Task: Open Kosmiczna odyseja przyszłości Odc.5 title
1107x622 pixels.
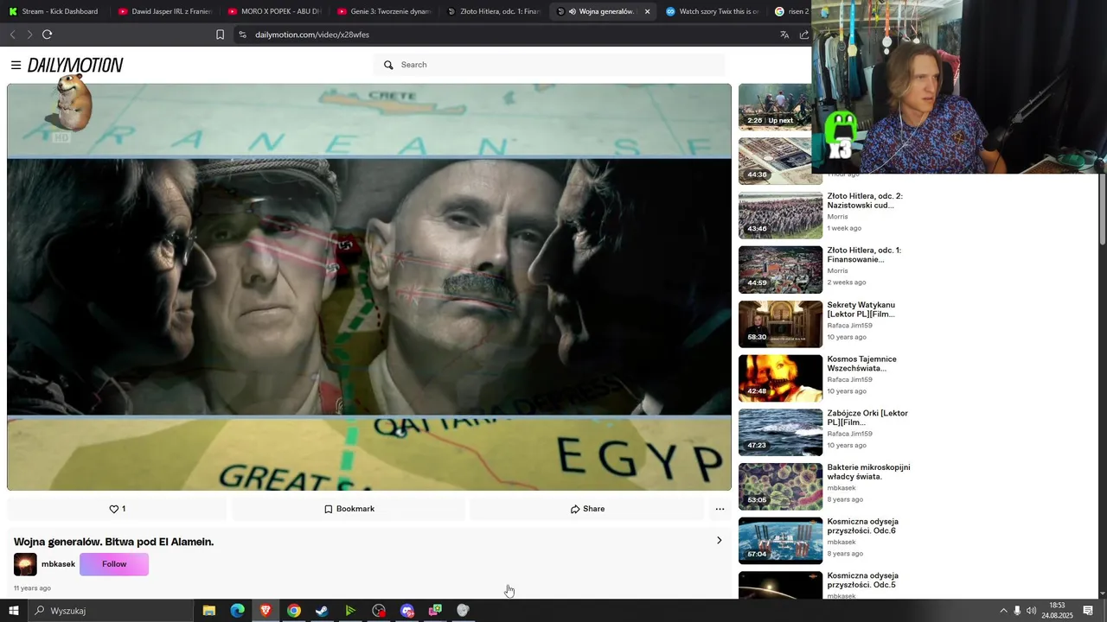Action: (863, 580)
